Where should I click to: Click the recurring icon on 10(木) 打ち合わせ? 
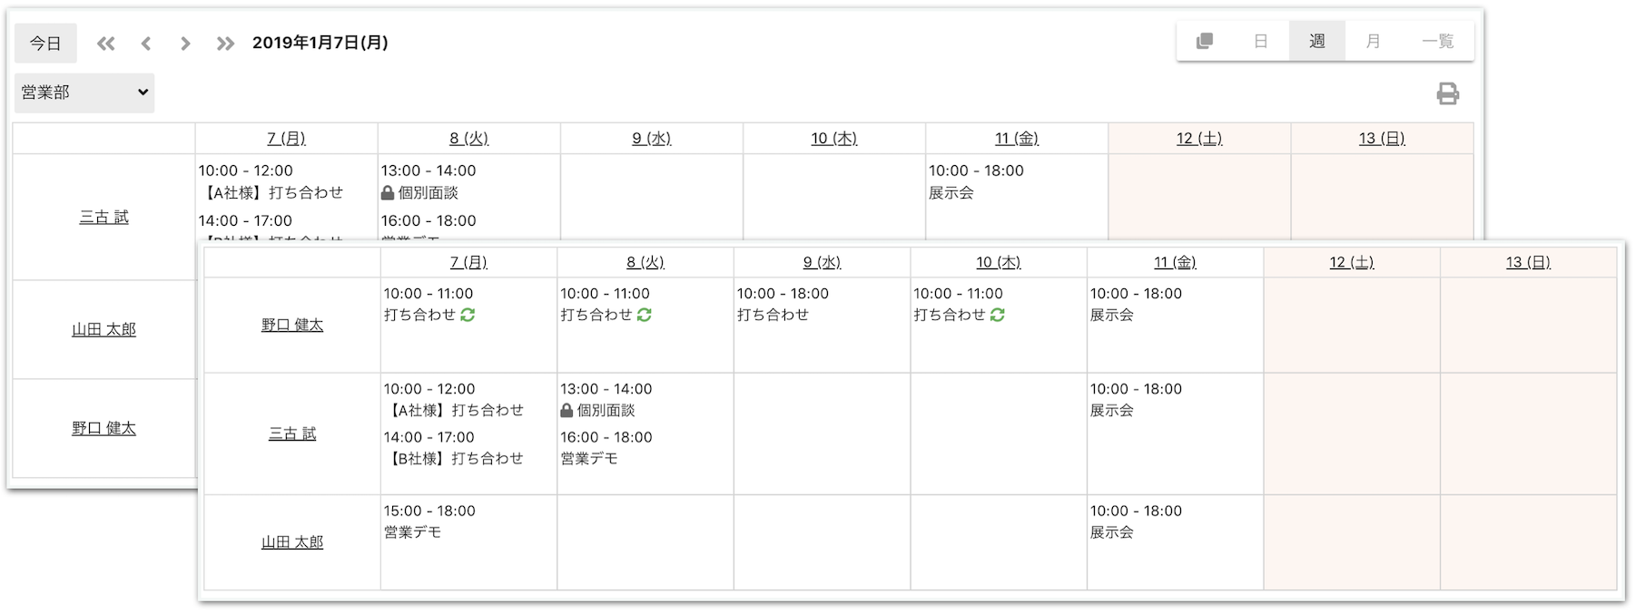pyautogui.click(x=998, y=315)
